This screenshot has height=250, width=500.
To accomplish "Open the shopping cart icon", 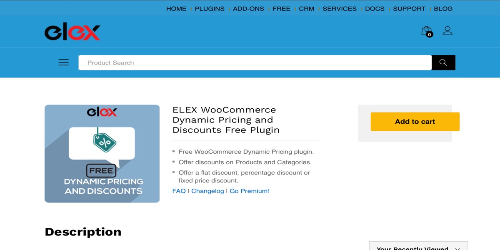I will (426, 31).
